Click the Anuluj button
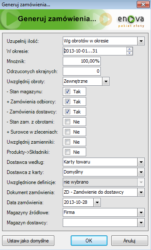Screen dimensions: 151x250 [x=129, y=241]
